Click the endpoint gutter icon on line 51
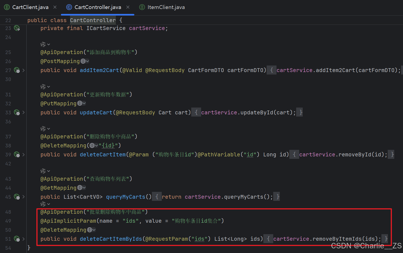This screenshot has height=253, width=403. coord(17,239)
